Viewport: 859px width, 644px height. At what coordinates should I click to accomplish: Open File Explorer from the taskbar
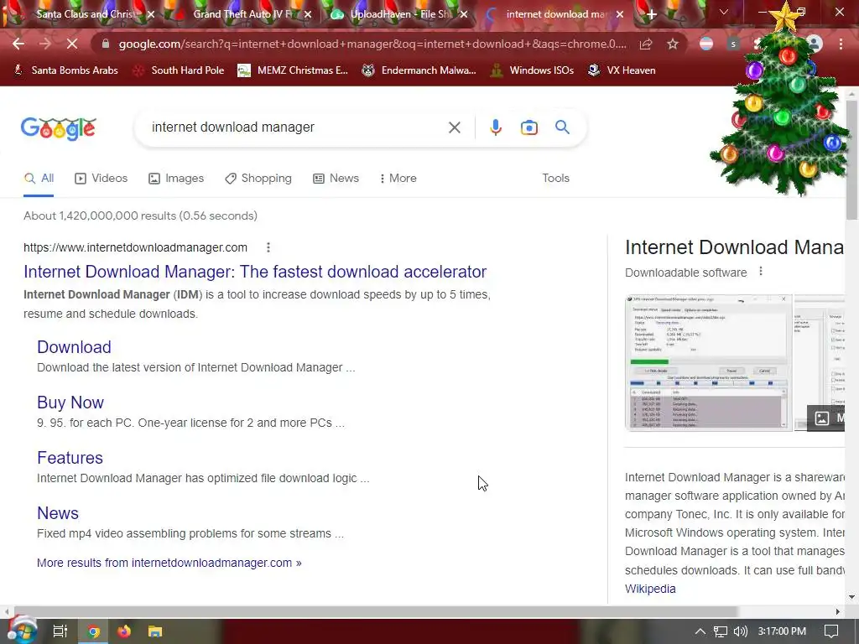click(155, 631)
